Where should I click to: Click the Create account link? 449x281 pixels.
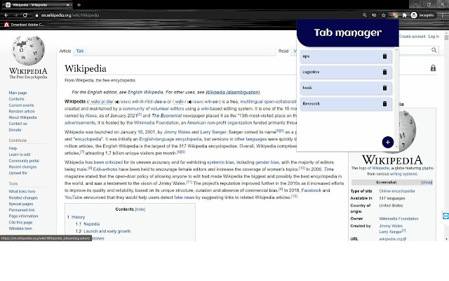413,37
